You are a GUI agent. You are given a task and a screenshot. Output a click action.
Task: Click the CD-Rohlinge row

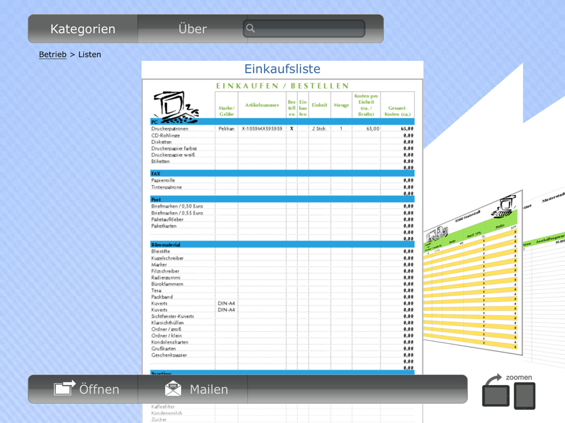point(282,135)
